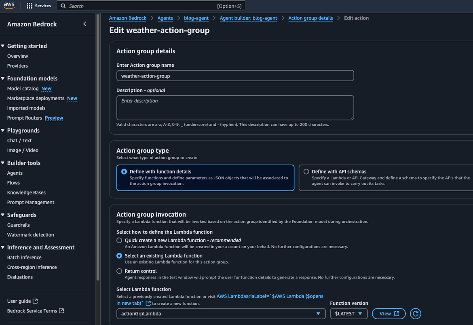Open Guardrails under Safeguards
The width and height of the screenshot is (473, 325).
pos(19,225)
